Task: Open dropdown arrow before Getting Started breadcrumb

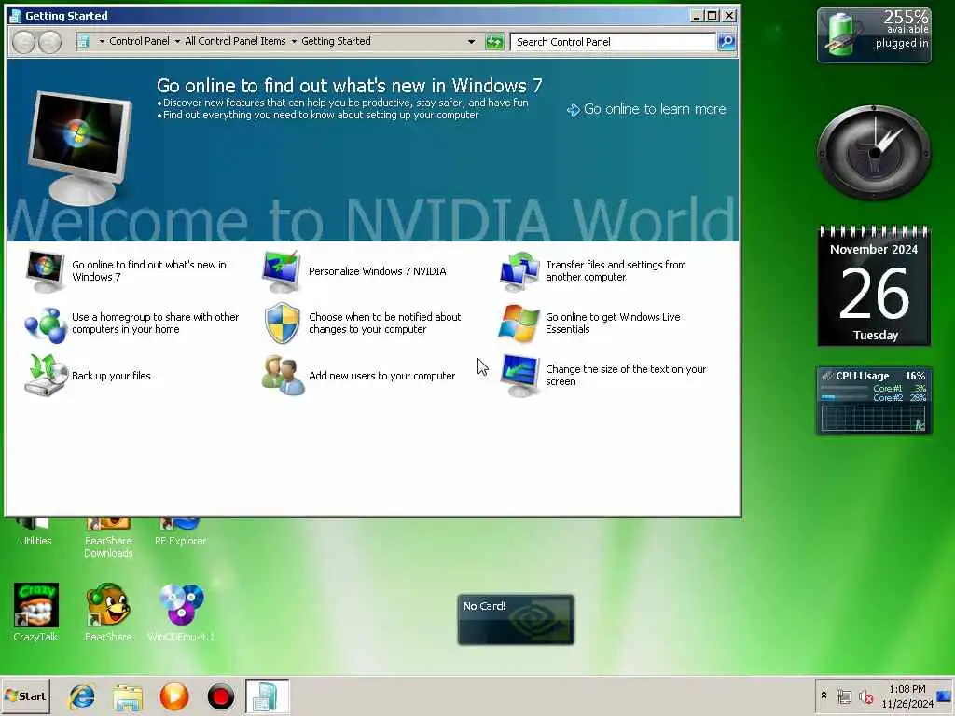Action: 294,41
